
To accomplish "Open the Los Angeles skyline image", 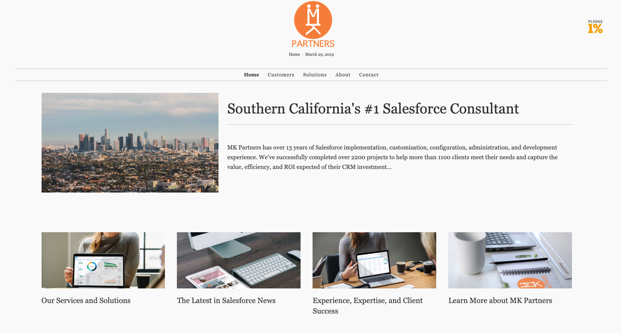I will click(130, 143).
